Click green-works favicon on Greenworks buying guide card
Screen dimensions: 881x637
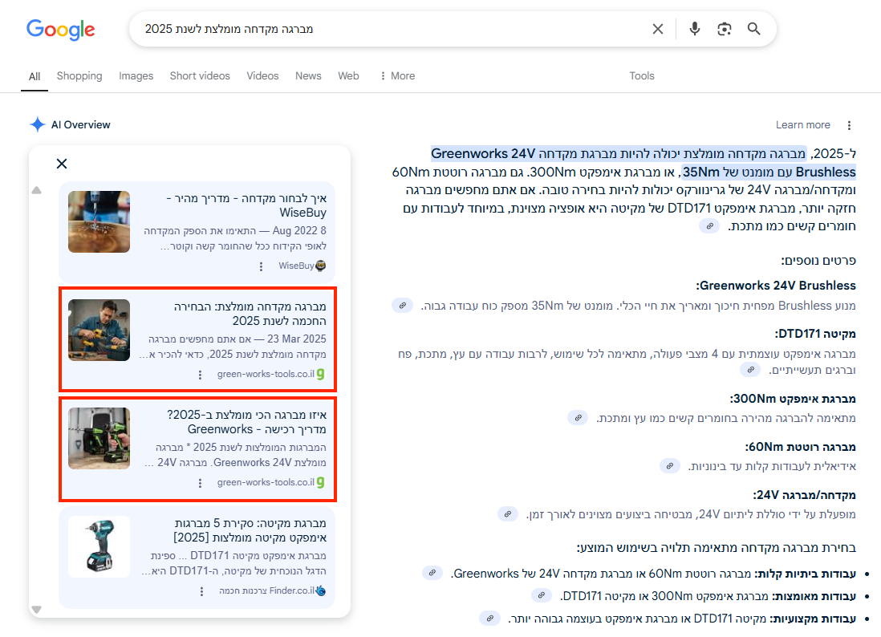pos(321,482)
